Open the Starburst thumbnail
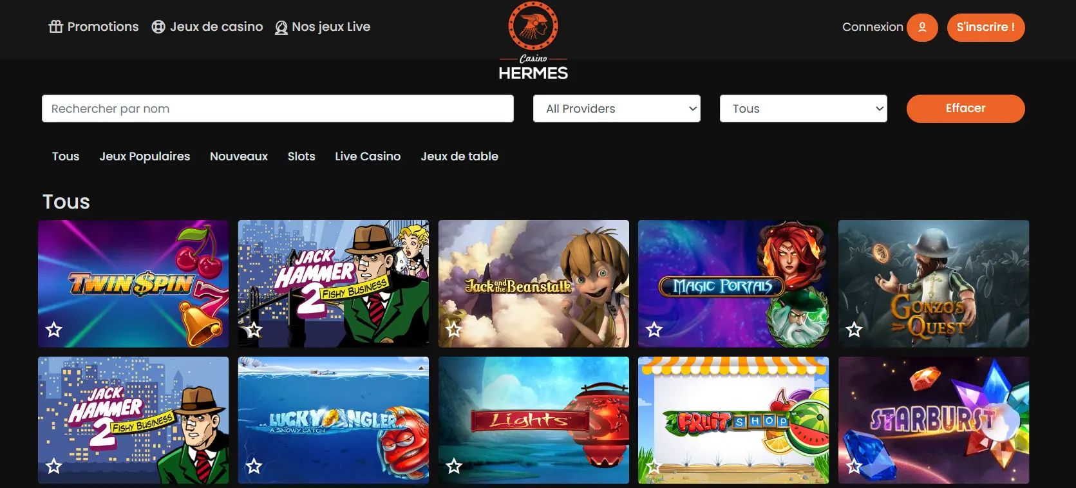This screenshot has width=1076, height=488. click(934, 420)
